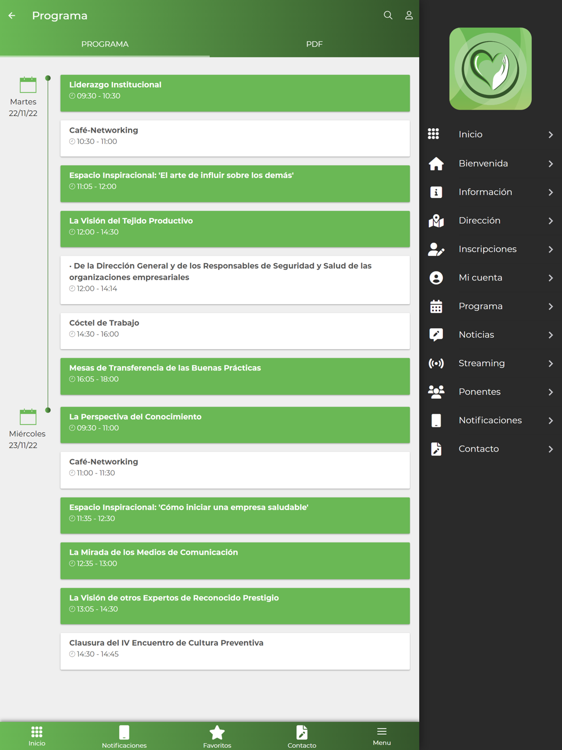This screenshot has height=750, width=562.
Task: Expand the Bienvenida chevron
Action: [x=551, y=164]
